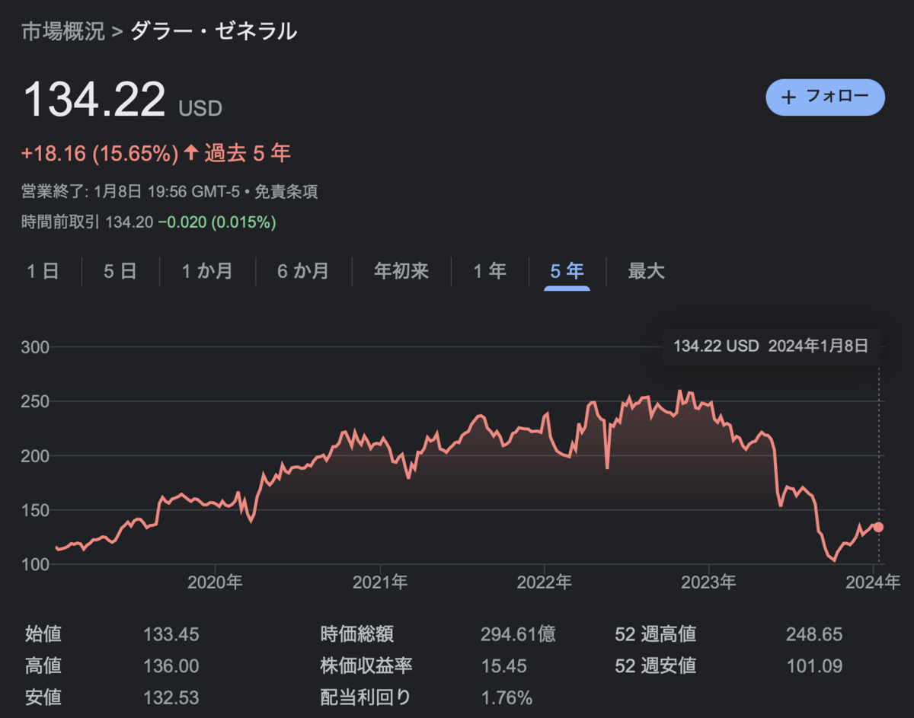This screenshot has height=718, width=914.
Task: Show the 最大 maximum range chart
Action: click(647, 271)
